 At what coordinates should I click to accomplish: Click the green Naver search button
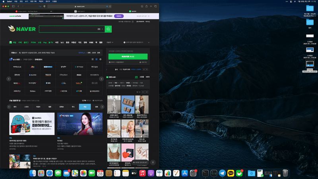(x=108, y=29)
